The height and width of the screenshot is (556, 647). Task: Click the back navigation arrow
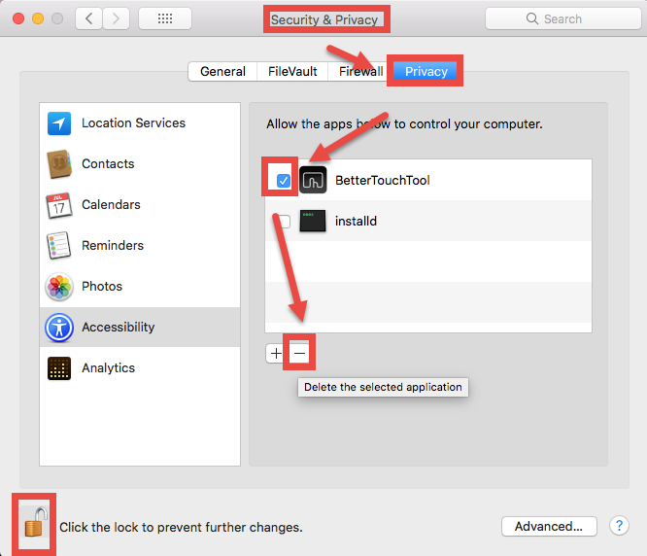click(x=88, y=18)
